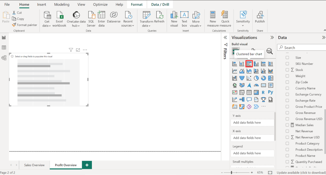The image size is (326, 175).
Task: Insert the Python visual icon
Action: tap(270, 92)
